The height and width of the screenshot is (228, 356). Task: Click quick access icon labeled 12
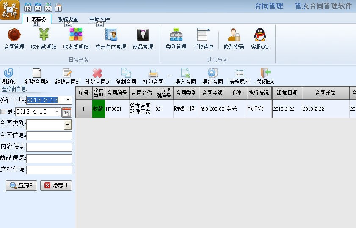[28, 7]
